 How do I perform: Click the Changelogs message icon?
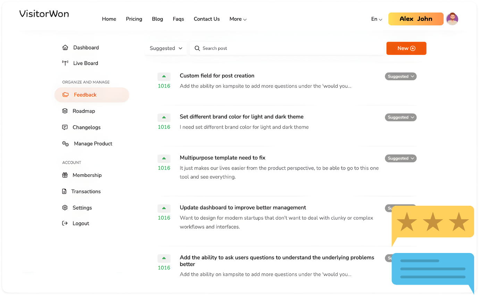65,128
